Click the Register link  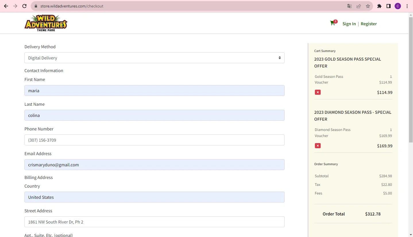[369, 24]
